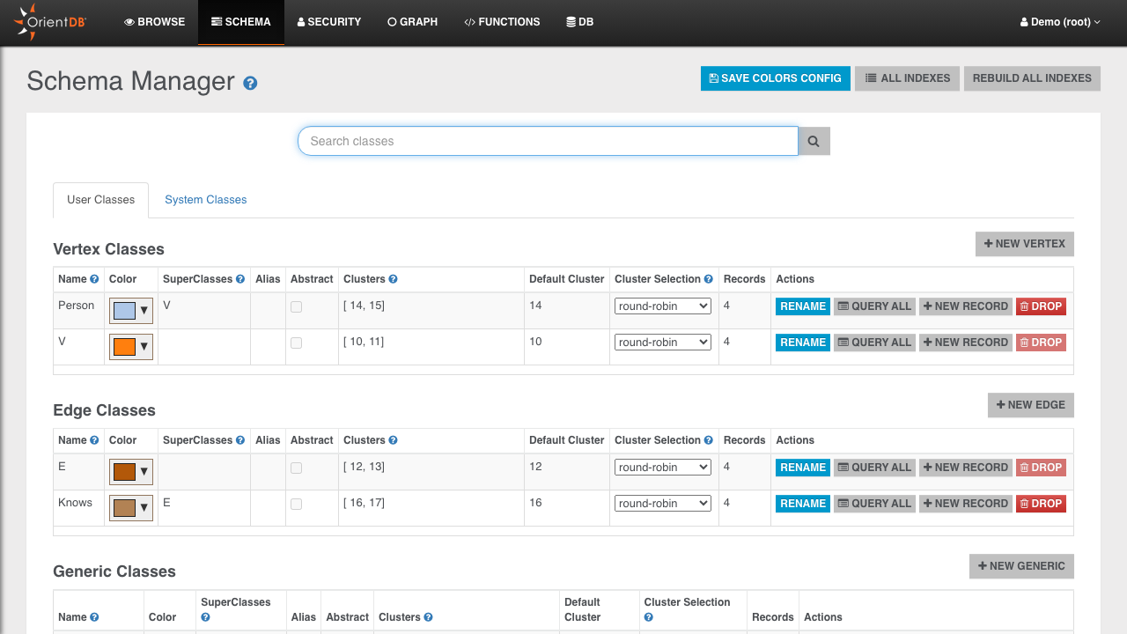The height and width of the screenshot is (634, 1127).
Task: Click the Schema Manager help icon
Action: tap(250, 83)
